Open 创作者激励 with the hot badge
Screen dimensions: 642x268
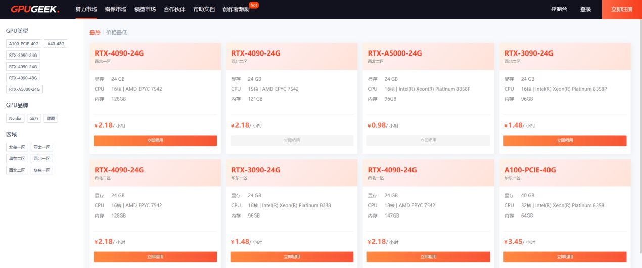click(x=236, y=9)
